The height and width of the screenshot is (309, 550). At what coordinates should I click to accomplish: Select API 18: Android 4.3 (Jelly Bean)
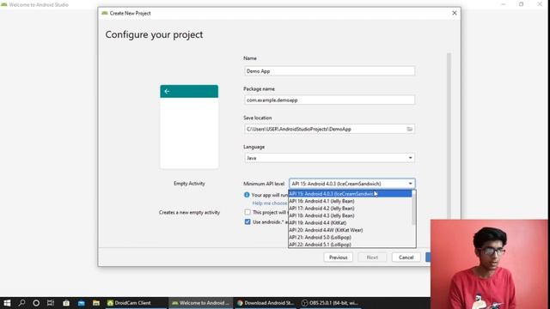tap(350, 215)
